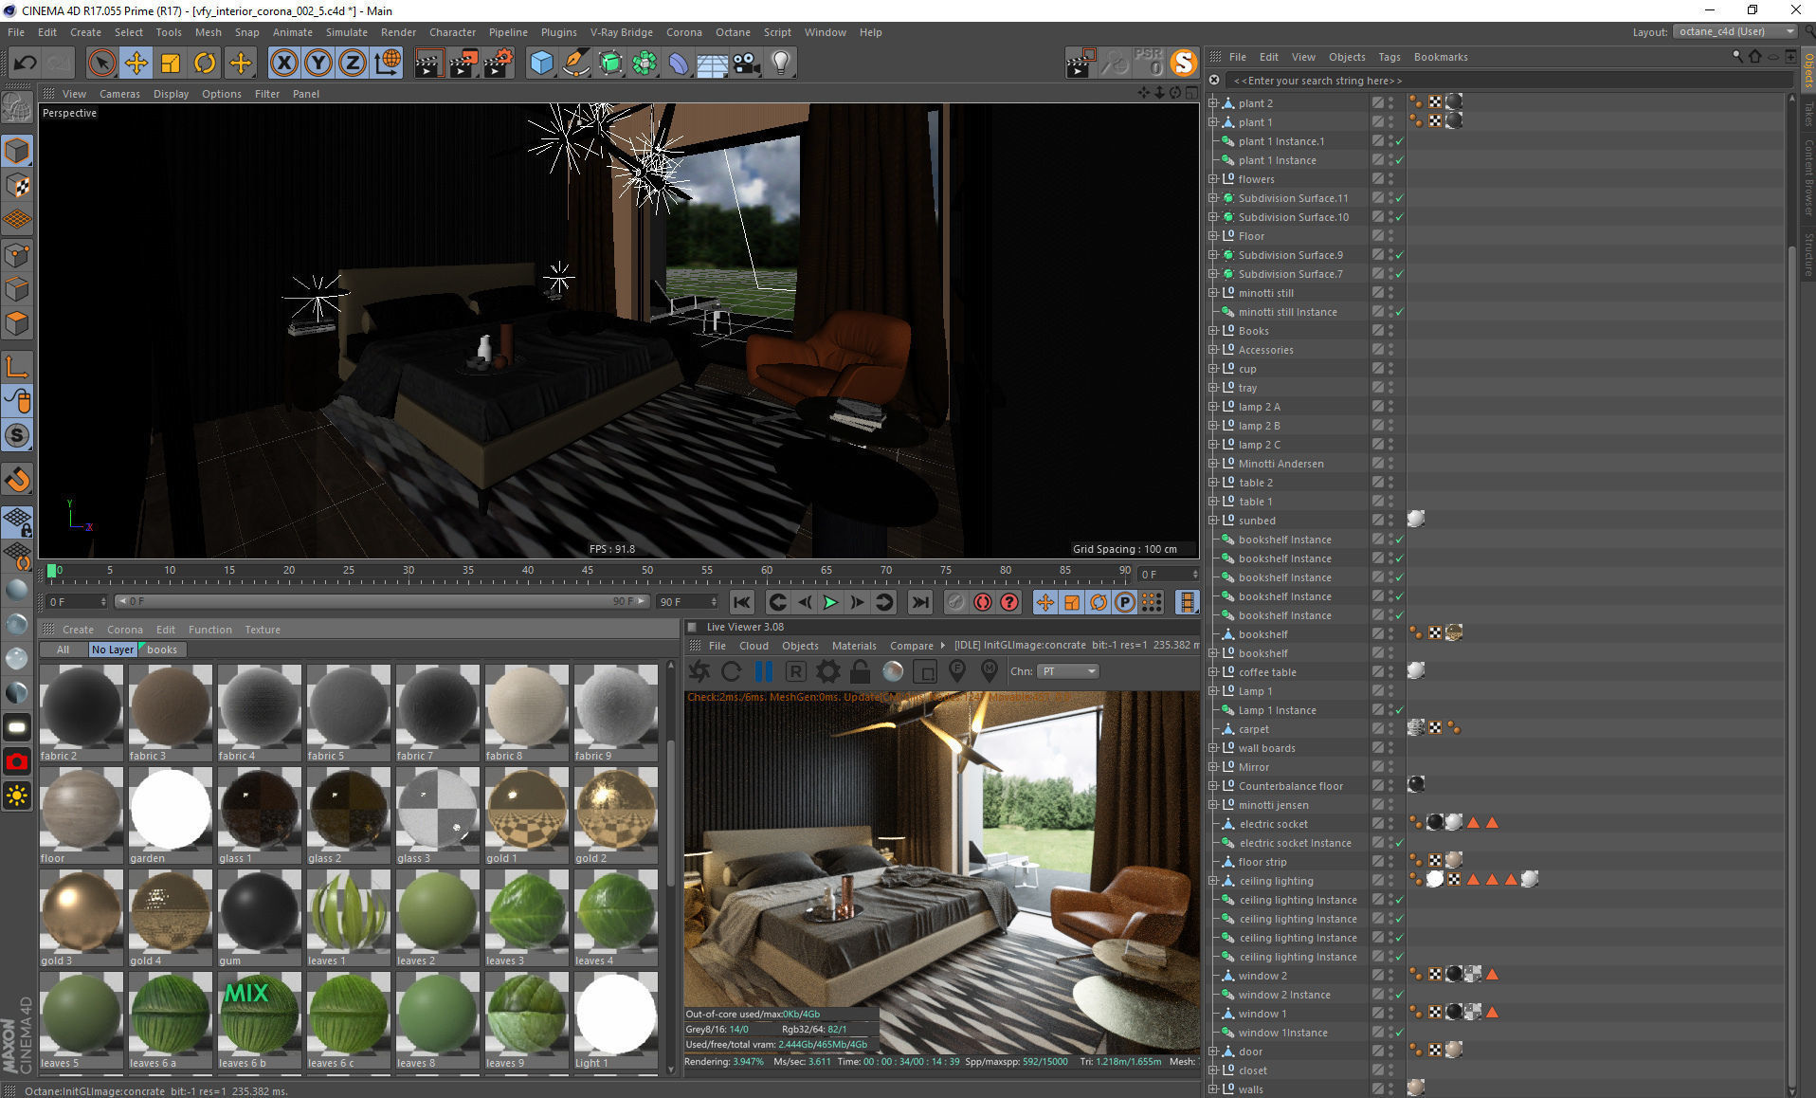This screenshot has width=1816, height=1098.
Task: Click the orange S plugin icon
Action: (1183, 63)
